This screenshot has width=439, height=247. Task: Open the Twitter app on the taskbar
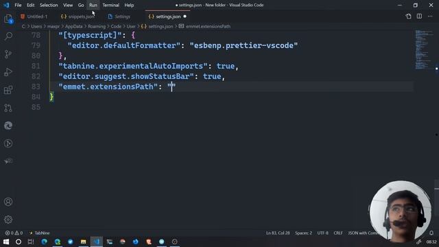tap(70, 242)
